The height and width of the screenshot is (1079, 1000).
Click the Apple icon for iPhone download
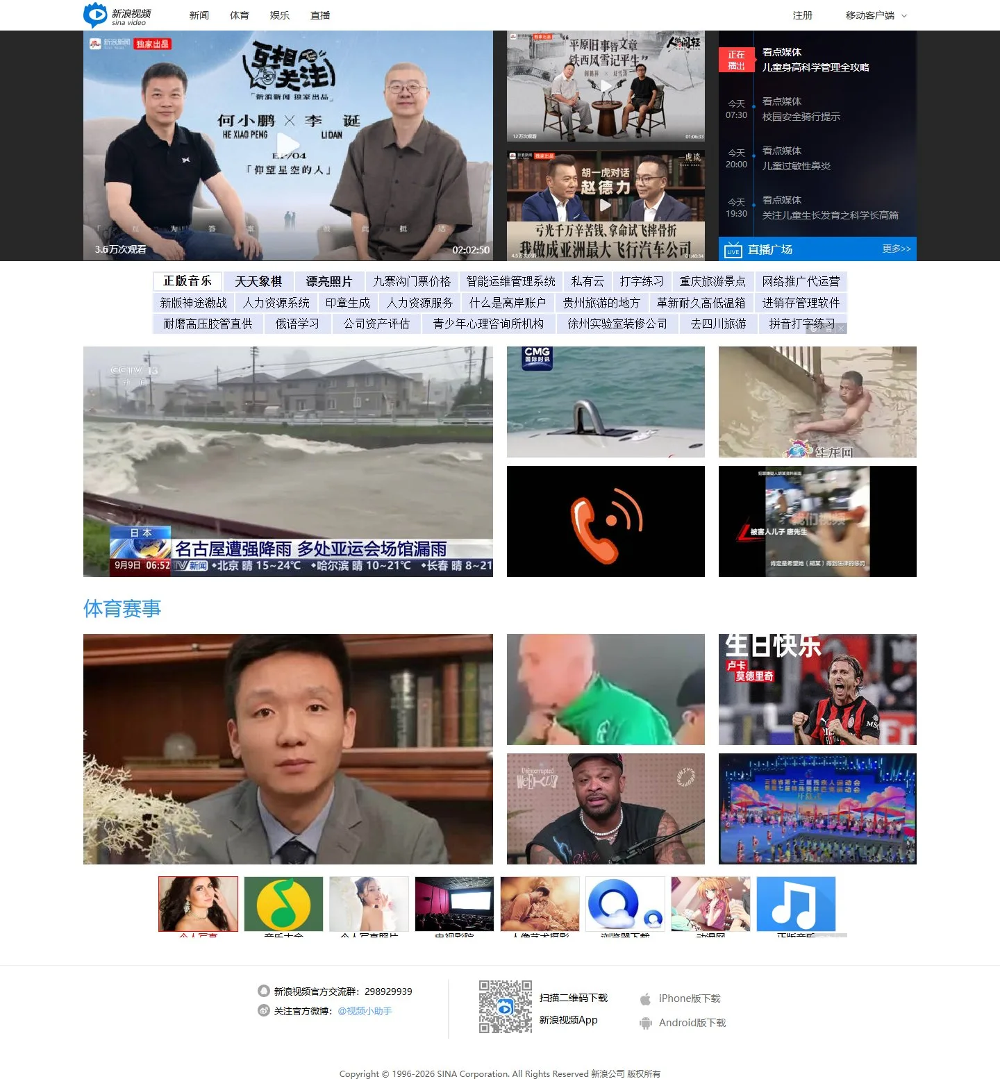tap(645, 998)
